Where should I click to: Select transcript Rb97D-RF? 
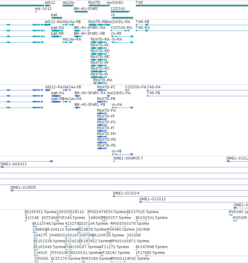[x=100, y=63]
